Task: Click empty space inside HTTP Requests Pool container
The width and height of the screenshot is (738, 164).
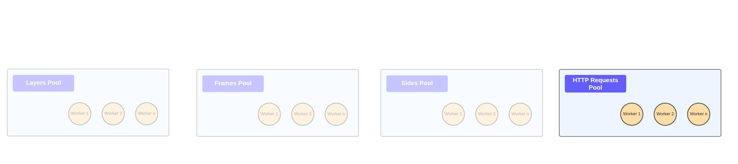Action: coord(587,117)
